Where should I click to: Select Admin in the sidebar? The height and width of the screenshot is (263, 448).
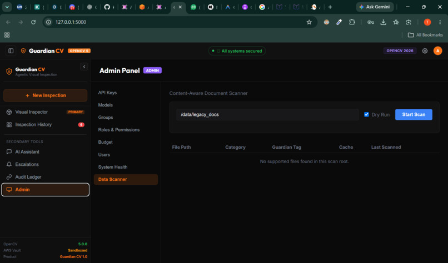pos(46,190)
